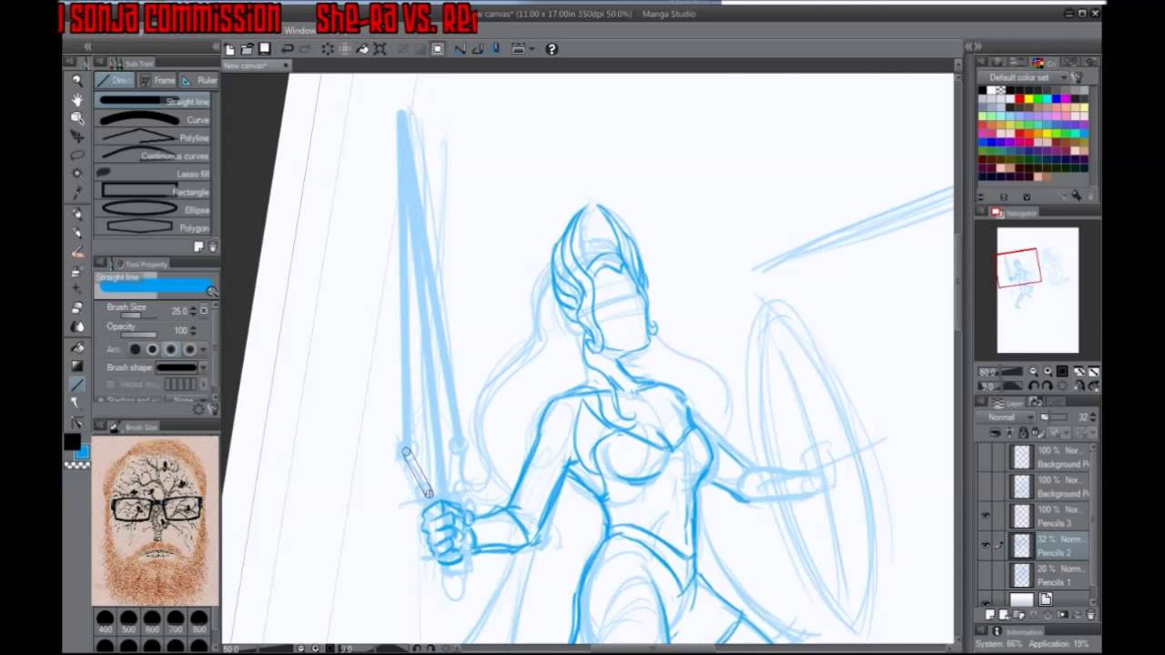The width and height of the screenshot is (1165, 655).
Task: Click the Navigator zoom in icon
Action: [1047, 371]
